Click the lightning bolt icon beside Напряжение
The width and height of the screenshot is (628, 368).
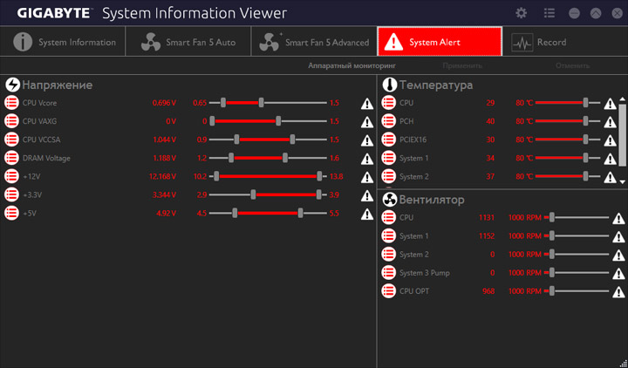(13, 85)
